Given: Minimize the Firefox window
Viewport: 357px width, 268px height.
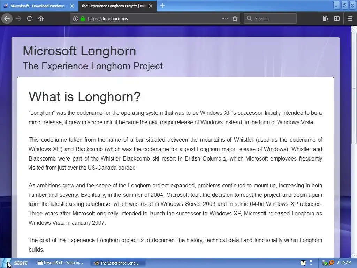Looking at the screenshot, I should [336, 6].
